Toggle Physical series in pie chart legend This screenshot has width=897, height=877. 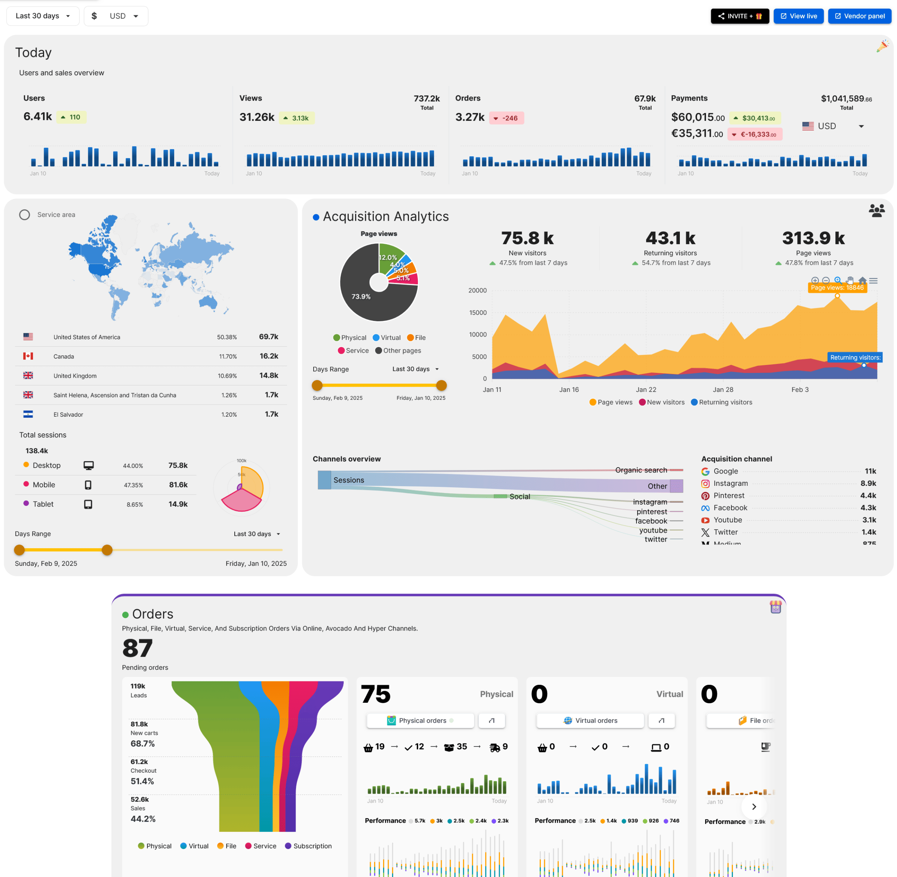pos(349,338)
